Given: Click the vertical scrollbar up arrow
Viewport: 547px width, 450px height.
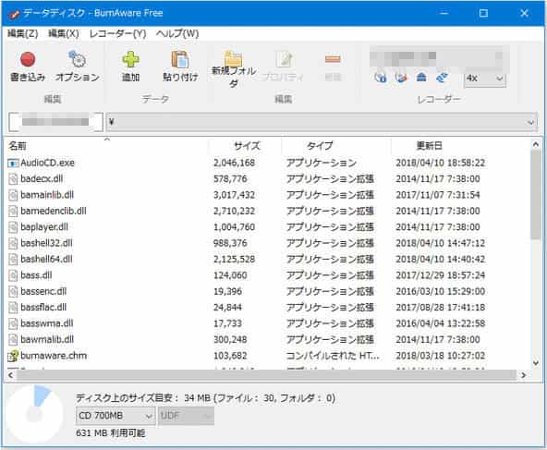Looking at the screenshot, I should [x=536, y=144].
